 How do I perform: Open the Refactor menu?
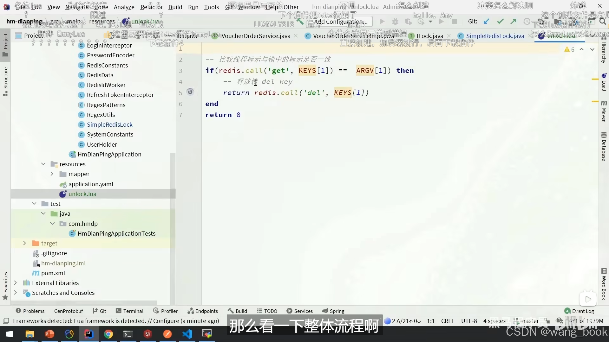click(x=151, y=7)
